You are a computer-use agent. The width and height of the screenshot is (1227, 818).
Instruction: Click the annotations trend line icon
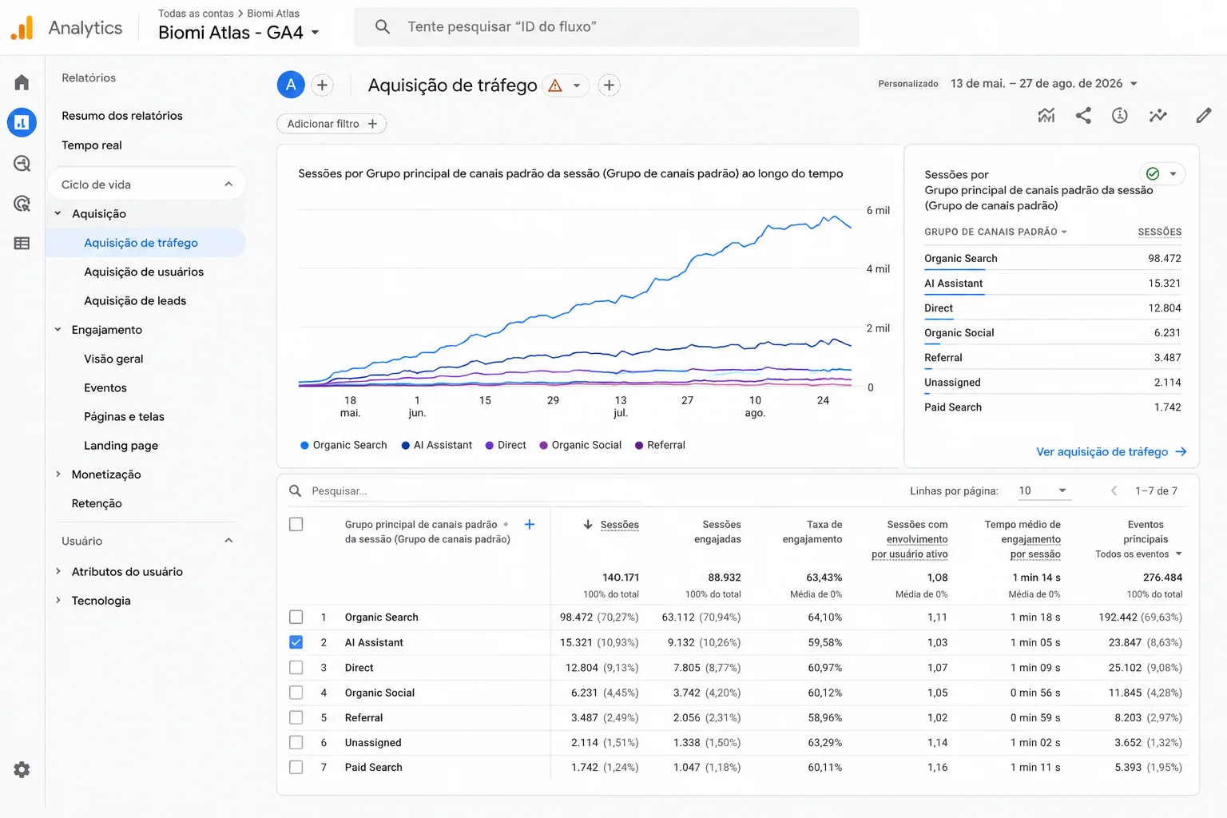[1158, 116]
